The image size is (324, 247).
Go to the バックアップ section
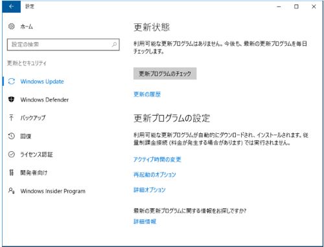[x=33, y=118]
